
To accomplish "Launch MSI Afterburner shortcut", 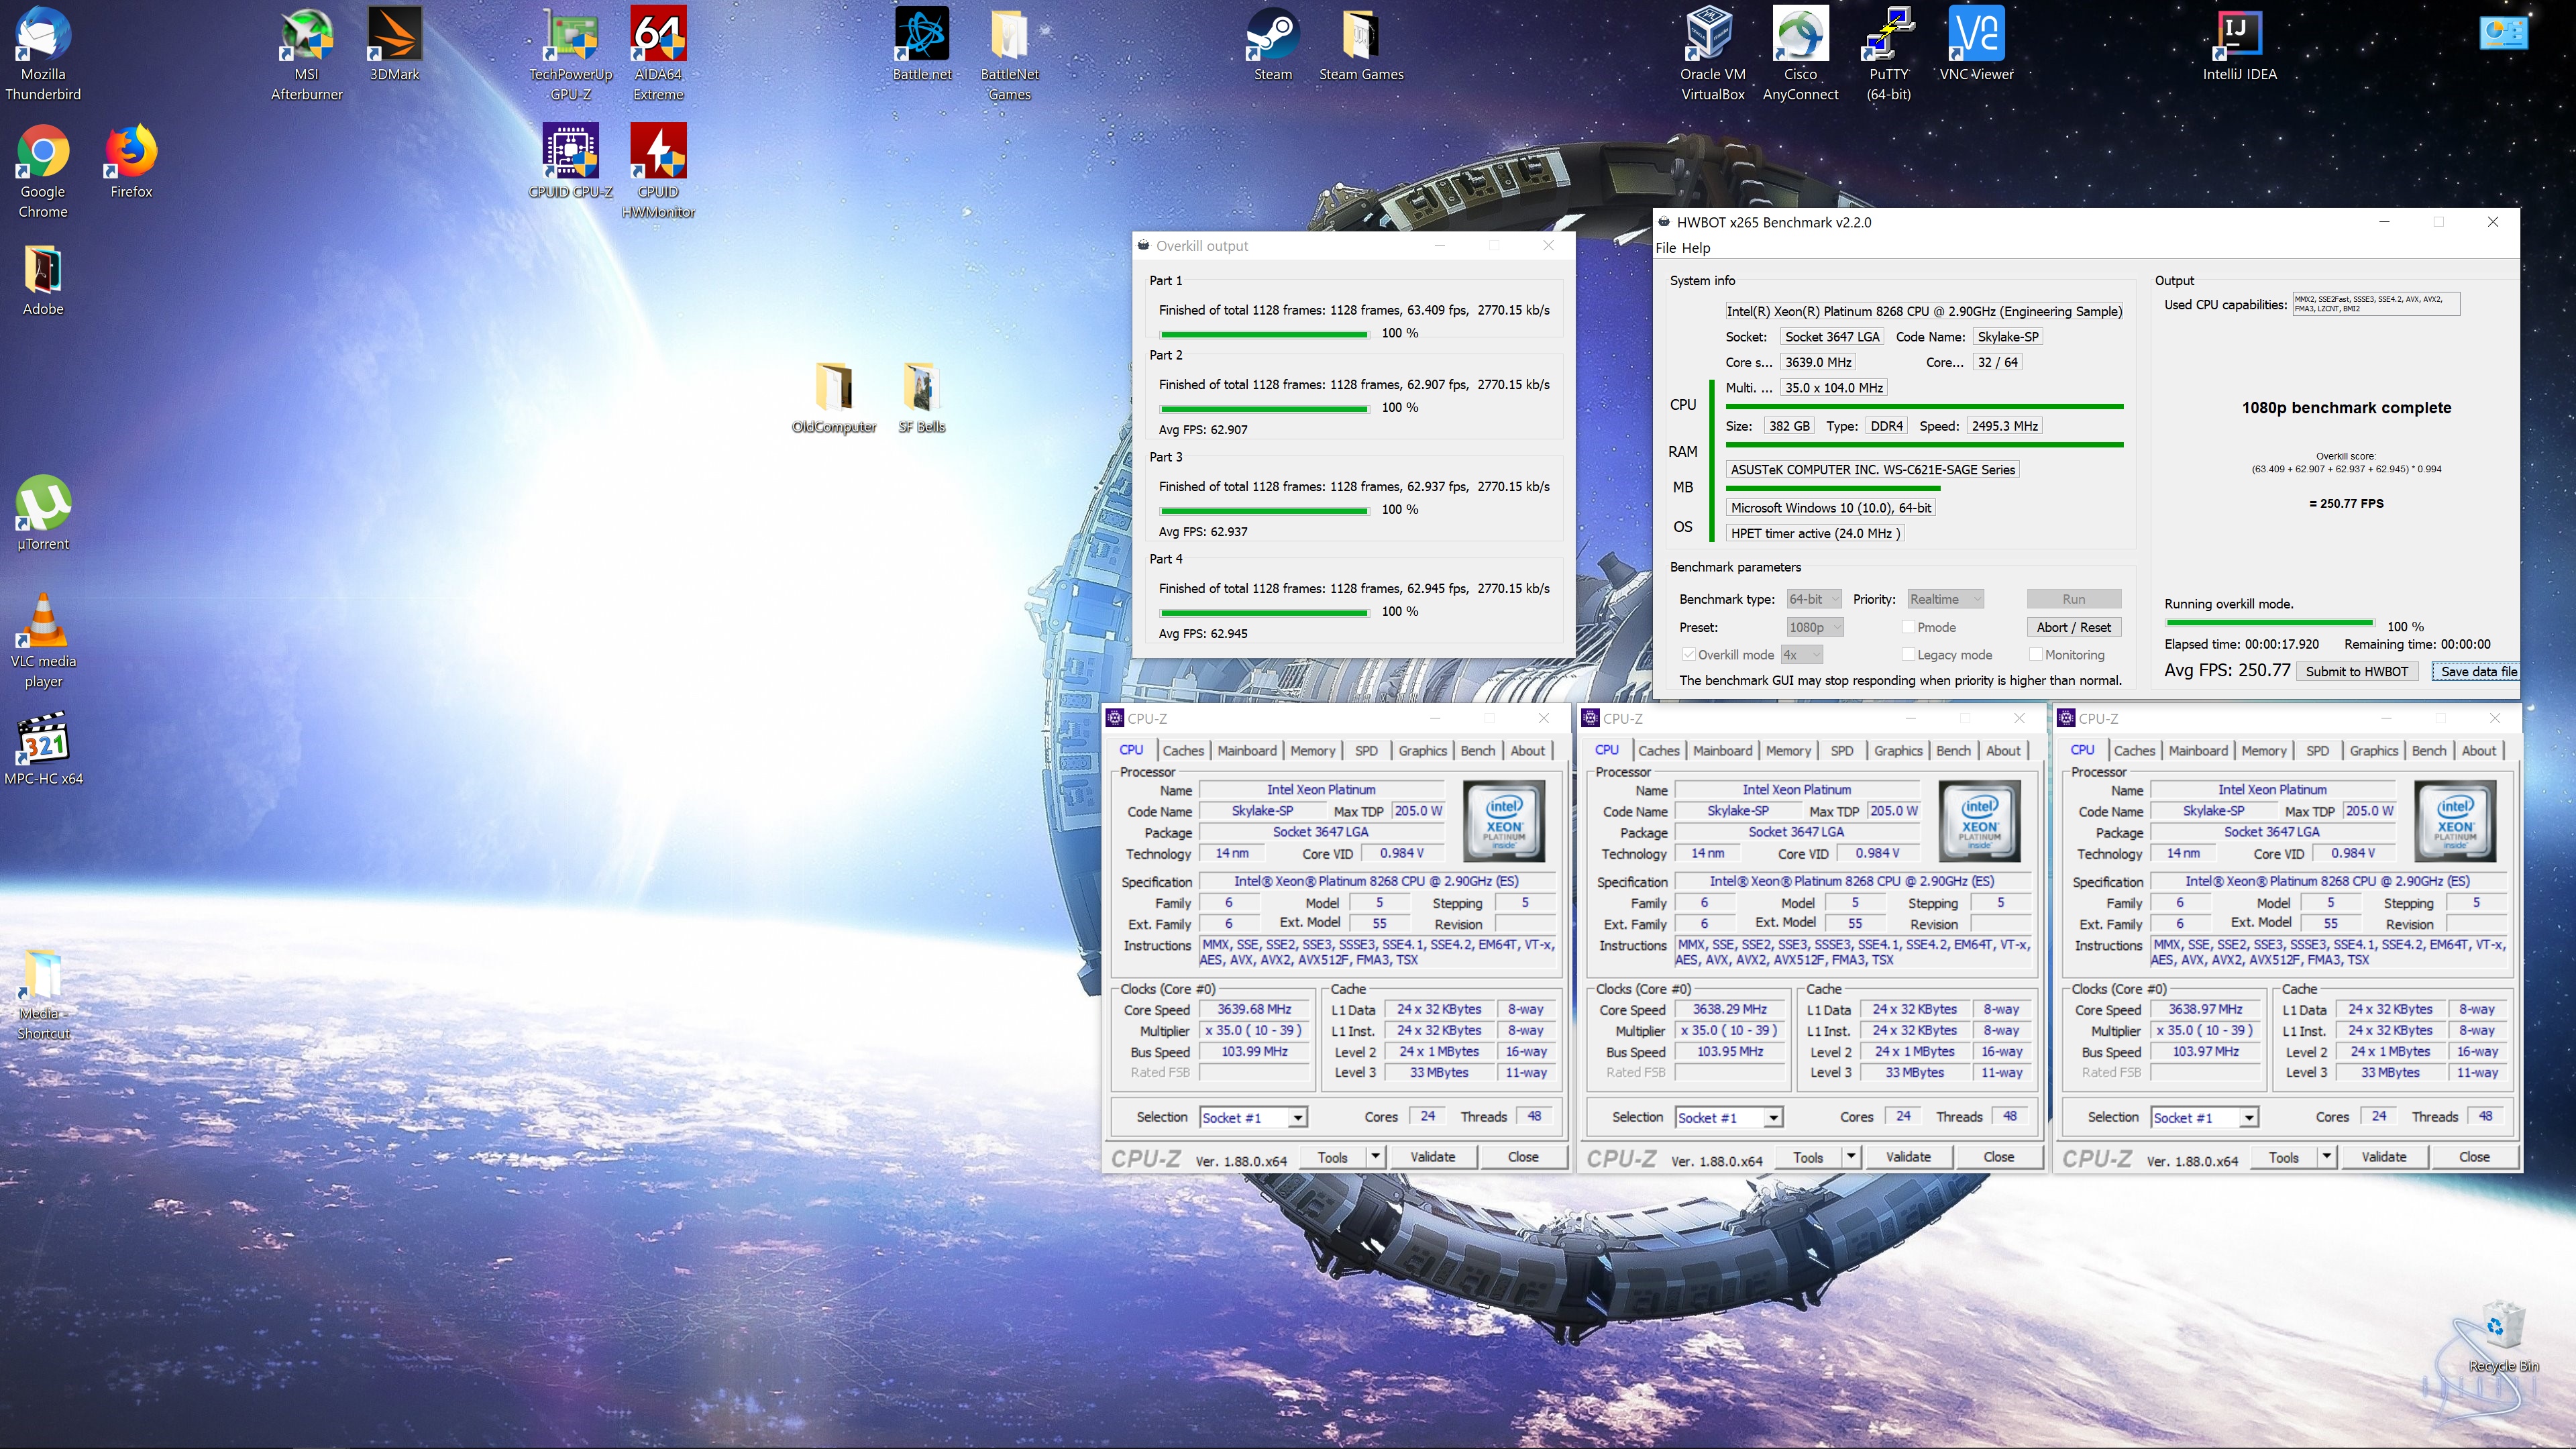I will coord(307,53).
